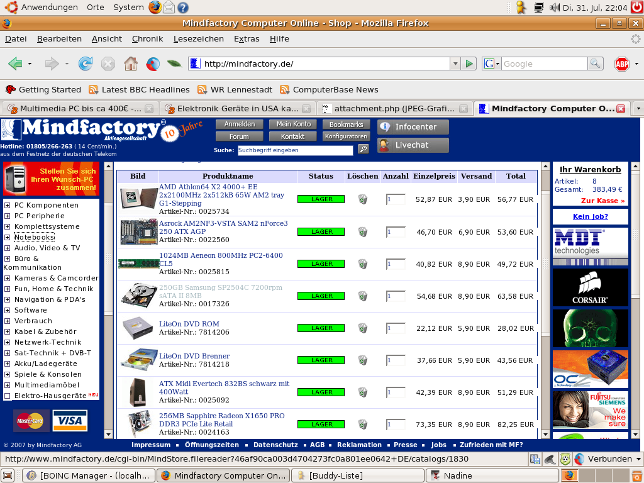Image resolution: width=644 pixels, height=483 pixels.
Task: Expand Audio, Video & TV category
Action: (7, 248)
